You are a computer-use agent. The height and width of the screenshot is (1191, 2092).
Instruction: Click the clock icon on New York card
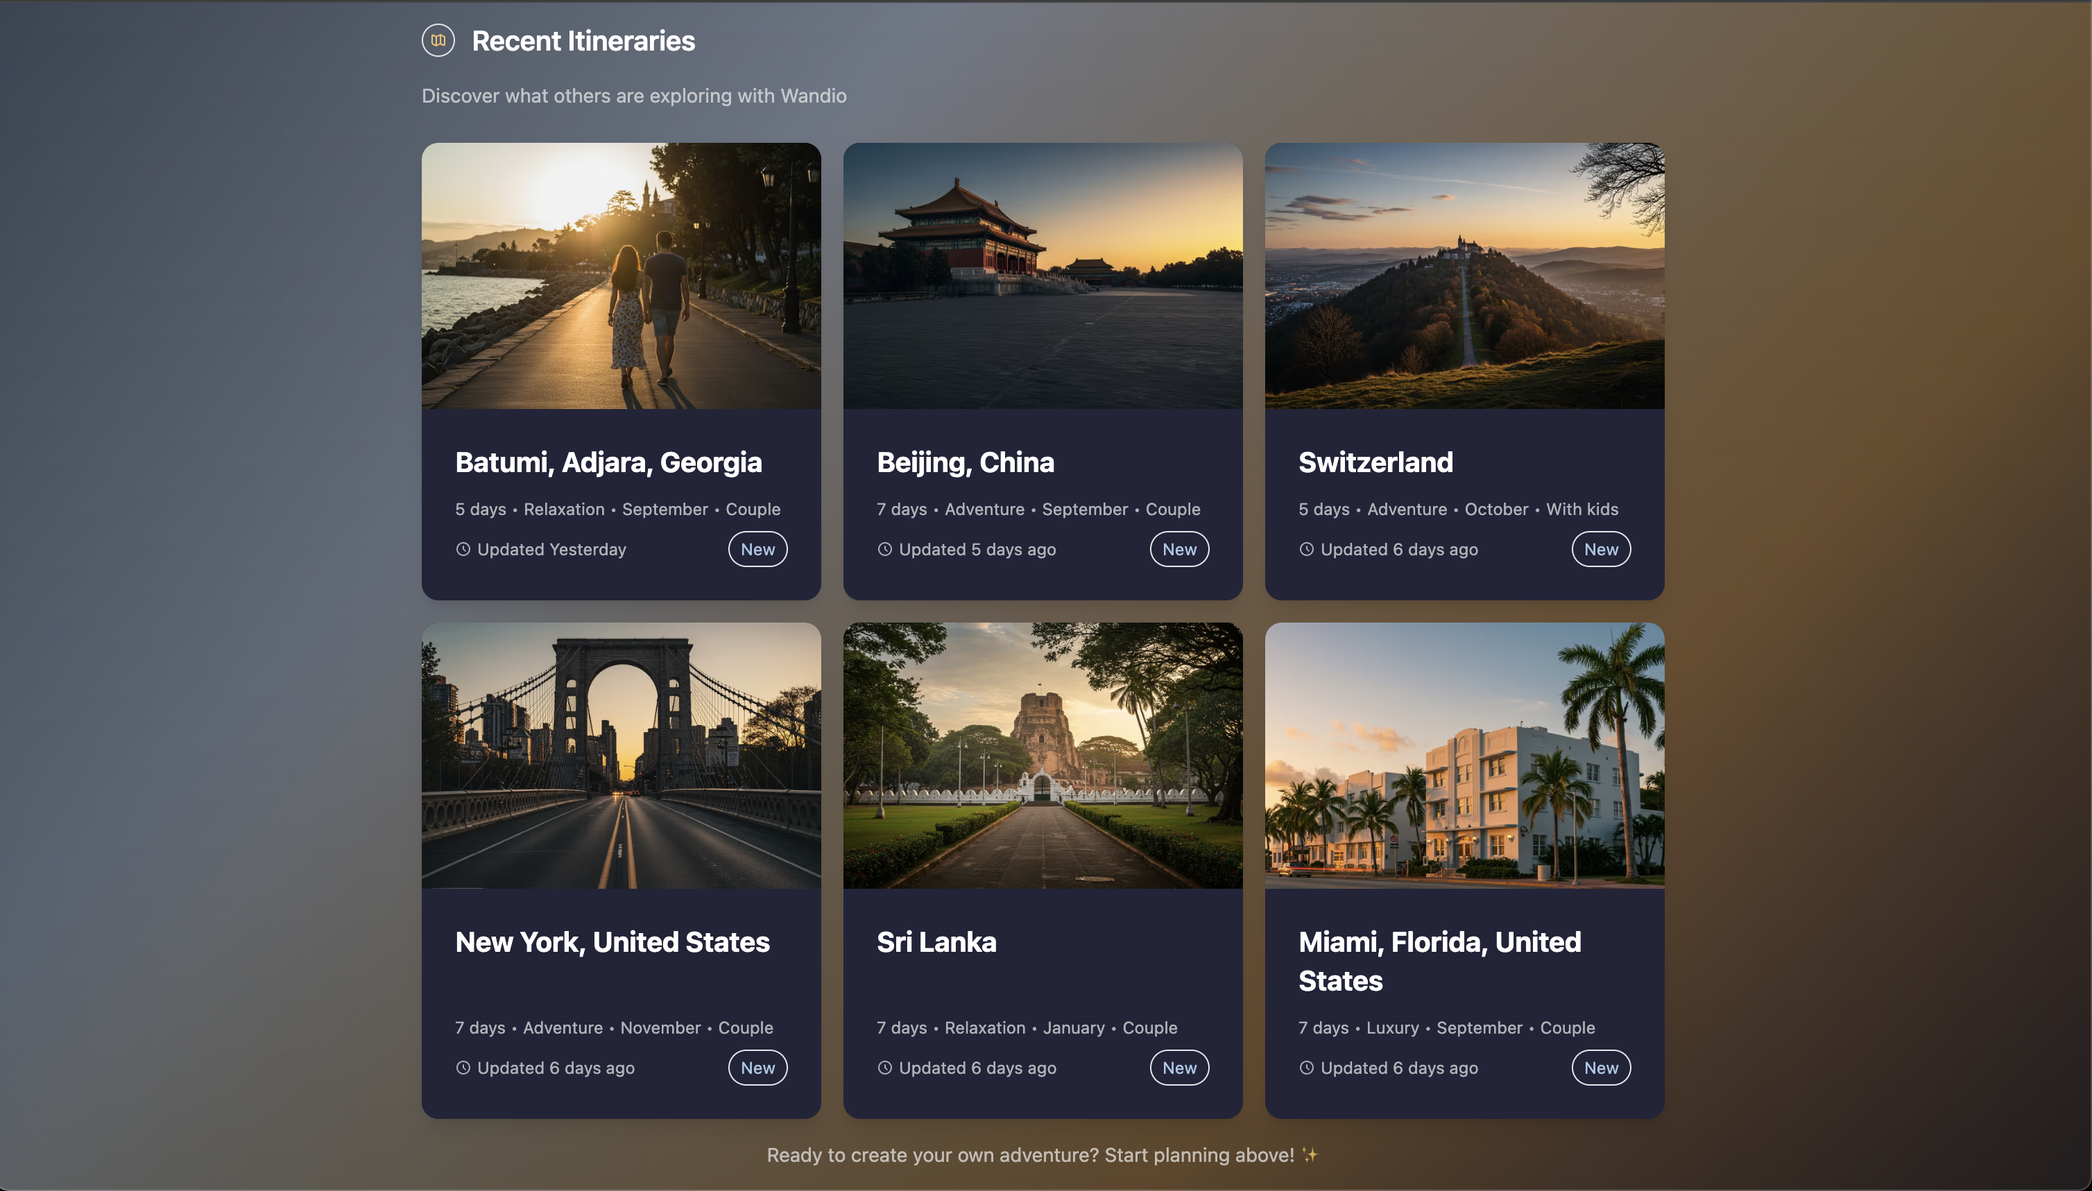(x=463, y=1068)
